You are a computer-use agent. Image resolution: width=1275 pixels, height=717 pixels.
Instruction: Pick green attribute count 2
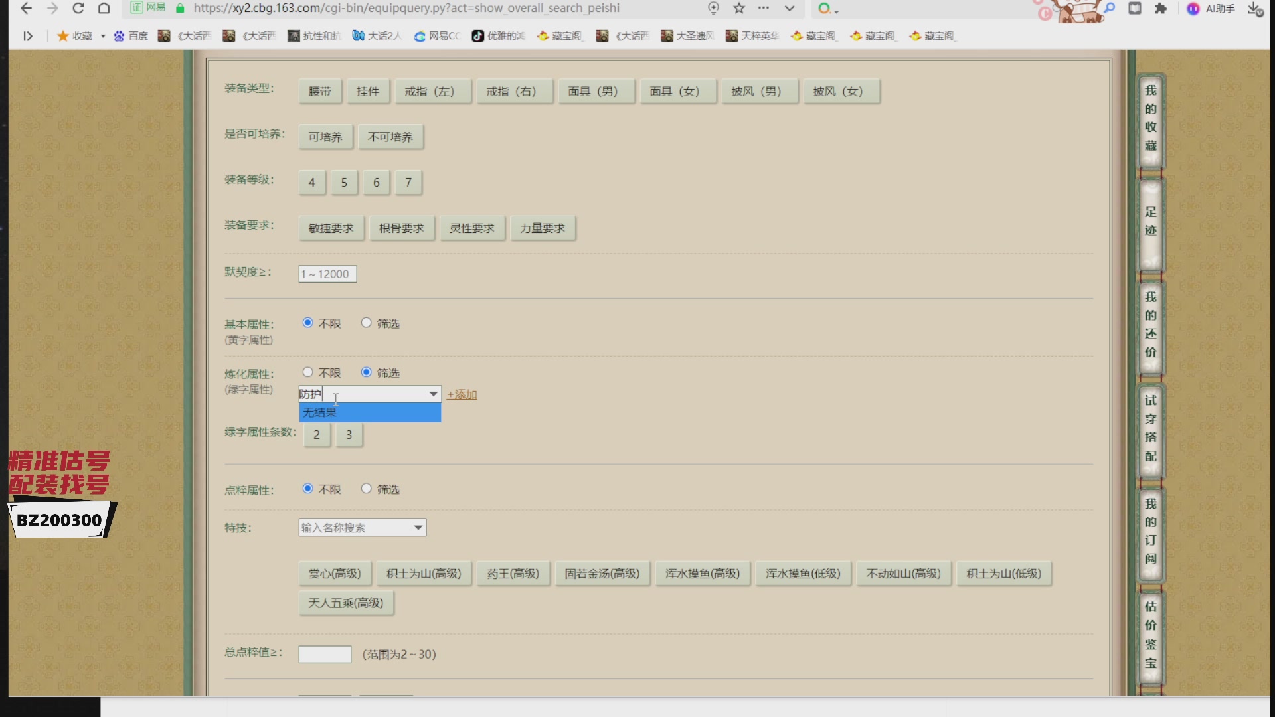(x=317, y=434)
